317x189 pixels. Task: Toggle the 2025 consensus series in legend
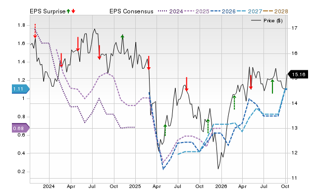tap(197, 11)
